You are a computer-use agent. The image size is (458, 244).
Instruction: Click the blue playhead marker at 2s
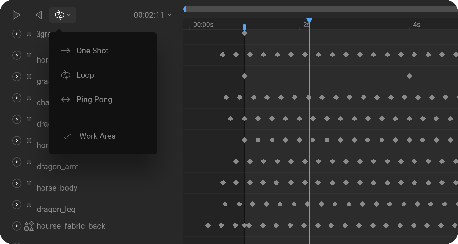pos(309,21)
